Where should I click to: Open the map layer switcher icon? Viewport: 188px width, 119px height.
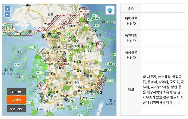click(110, 10)
